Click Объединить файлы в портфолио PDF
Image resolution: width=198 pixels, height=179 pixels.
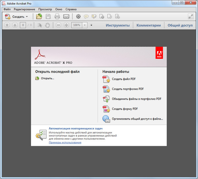click(136, 99)
